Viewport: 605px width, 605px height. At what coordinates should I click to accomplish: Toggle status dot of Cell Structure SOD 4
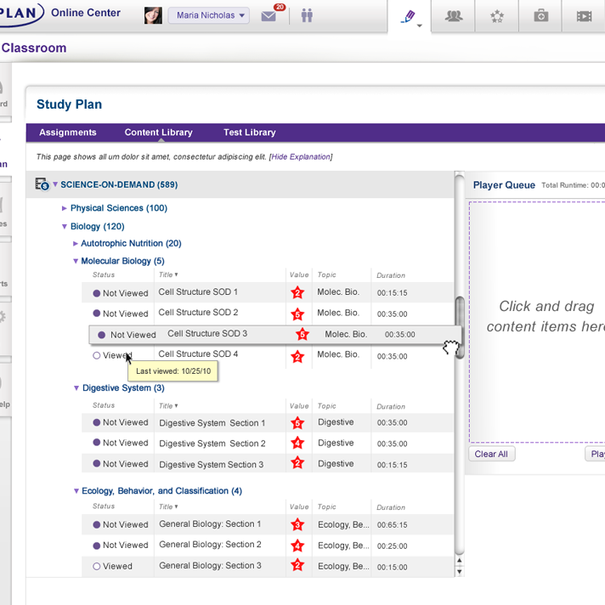[x=97, y=356]
